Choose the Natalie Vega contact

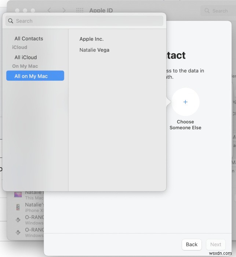click(94, 50)
